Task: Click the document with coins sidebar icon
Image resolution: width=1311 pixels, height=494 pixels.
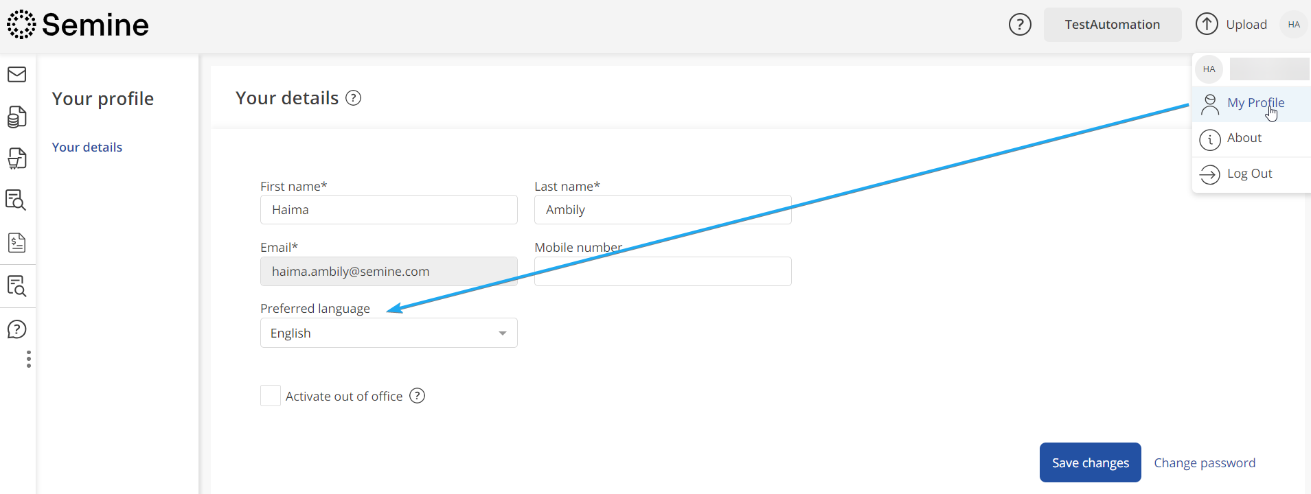Action: coord(17,117)
